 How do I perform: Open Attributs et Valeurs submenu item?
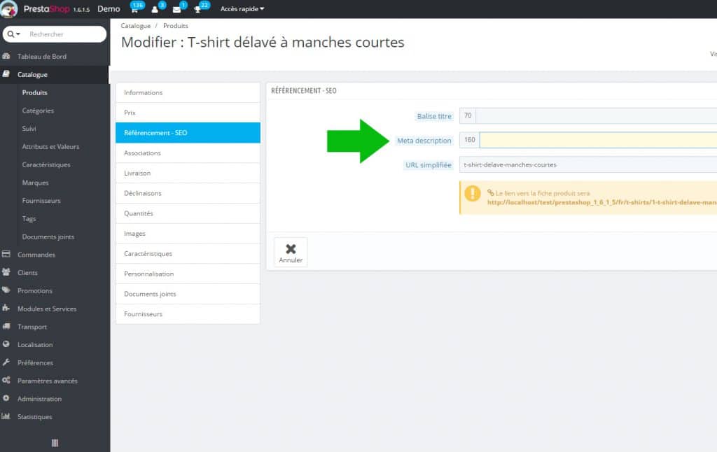tap(50, 147)
